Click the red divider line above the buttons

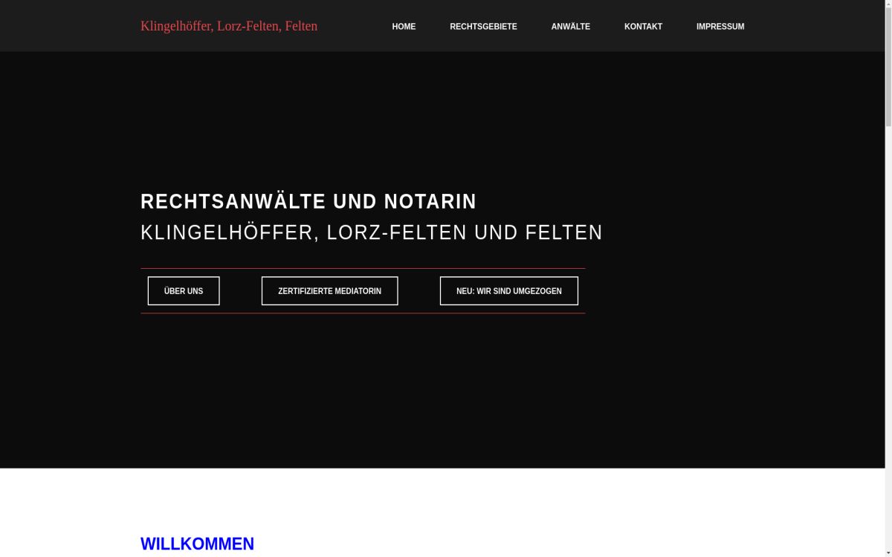(x=363, y=268)
